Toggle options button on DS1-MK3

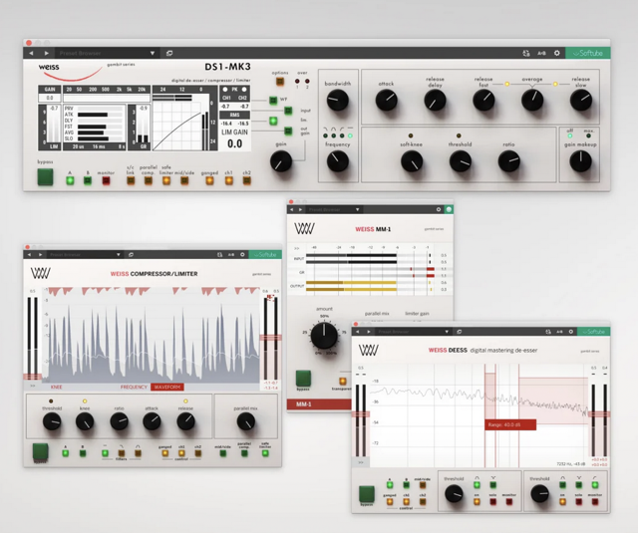click(280, 82)
